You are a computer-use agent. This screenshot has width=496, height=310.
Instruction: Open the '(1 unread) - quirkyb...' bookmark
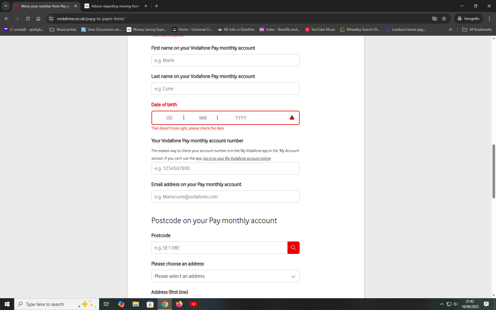pos(24,29)
